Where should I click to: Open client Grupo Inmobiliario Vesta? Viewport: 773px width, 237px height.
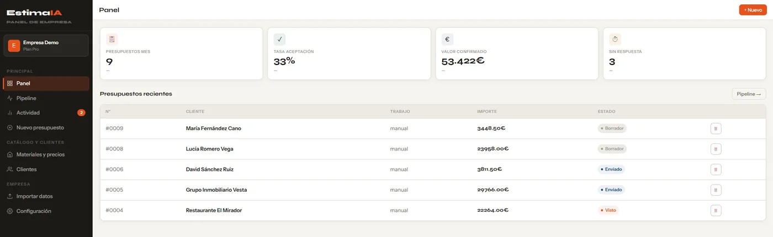pyautogui.click(x=216, y=190)
